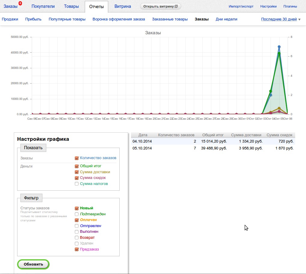
Task: Enable the Возврат status filter
Action: pos(77,238)
